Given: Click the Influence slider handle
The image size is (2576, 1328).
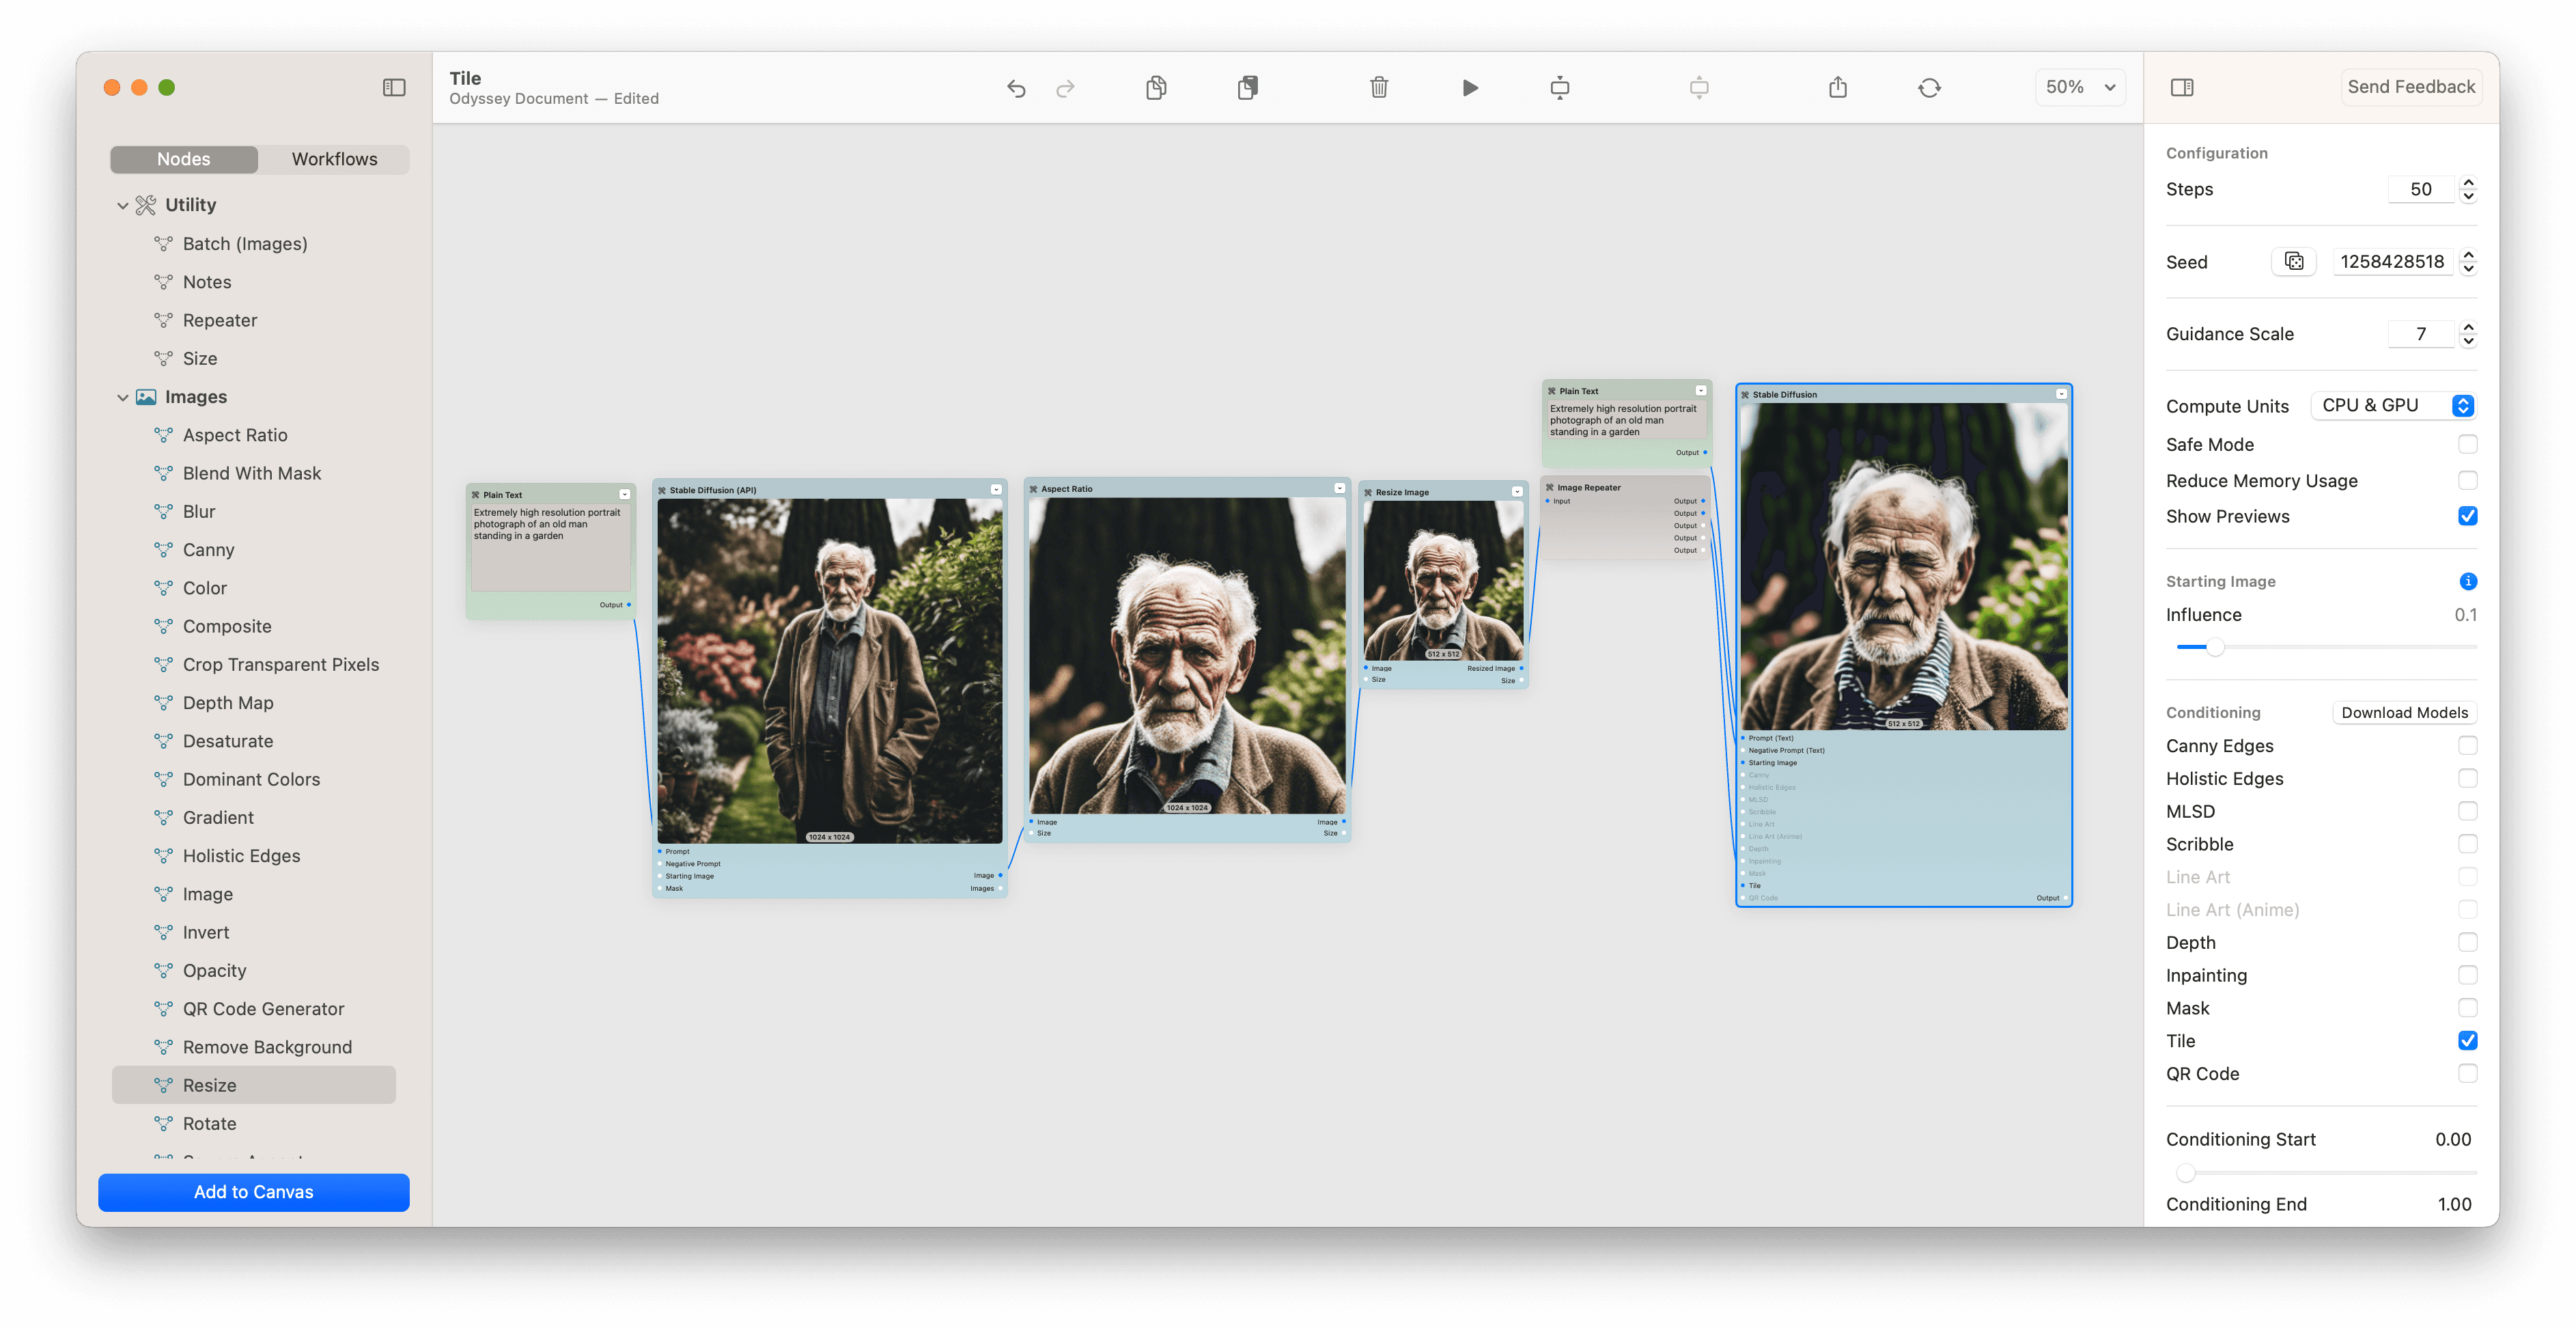Looking at the screenshot, I should point(2215,647).
